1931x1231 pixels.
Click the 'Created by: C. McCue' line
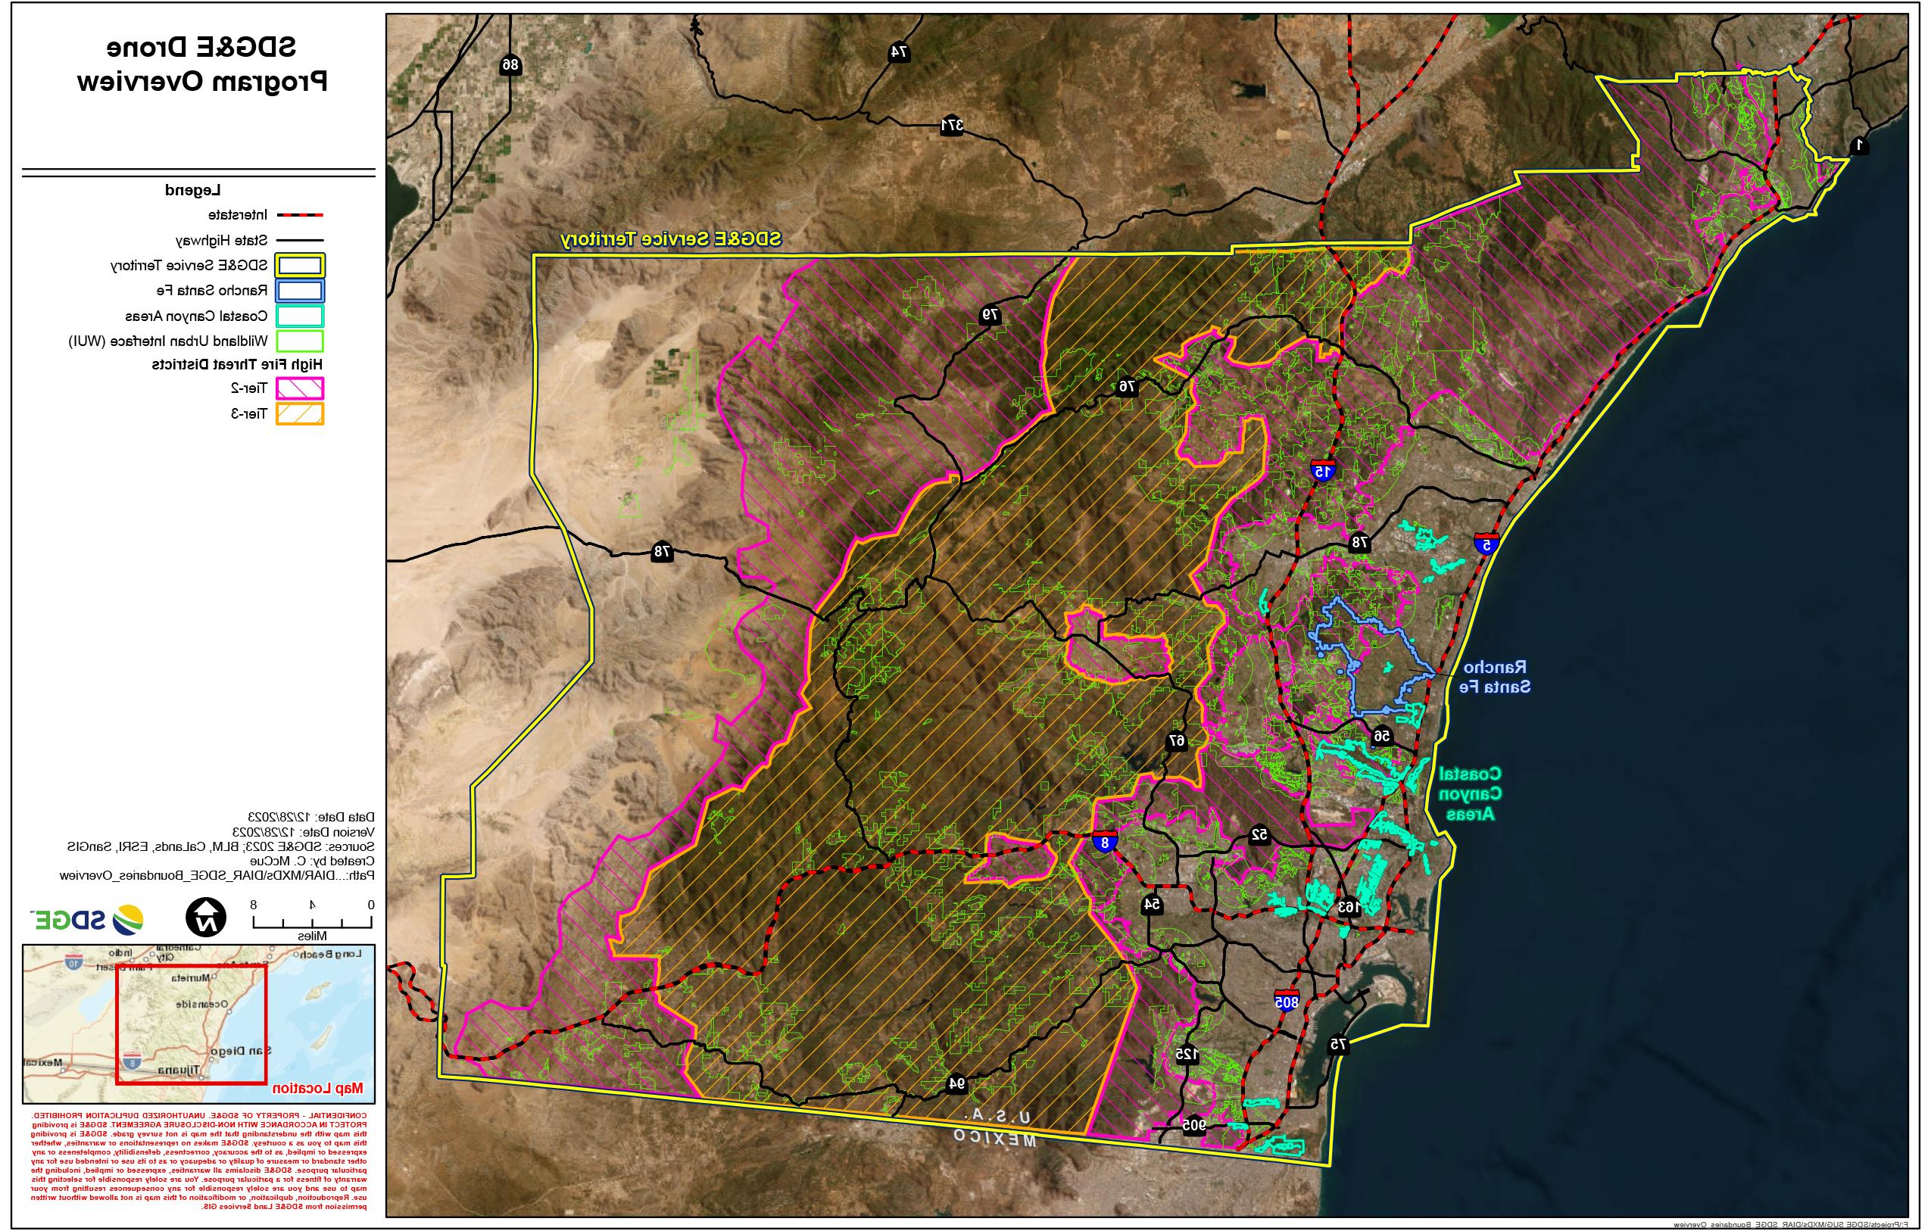click(x=312, y=861)
